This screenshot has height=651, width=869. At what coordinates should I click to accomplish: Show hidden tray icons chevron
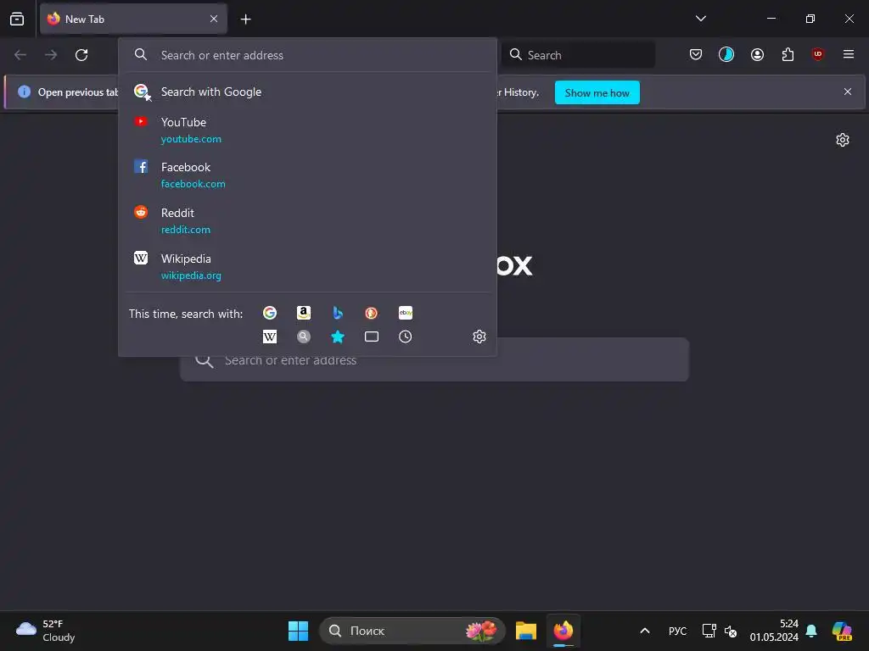point(645,631)
